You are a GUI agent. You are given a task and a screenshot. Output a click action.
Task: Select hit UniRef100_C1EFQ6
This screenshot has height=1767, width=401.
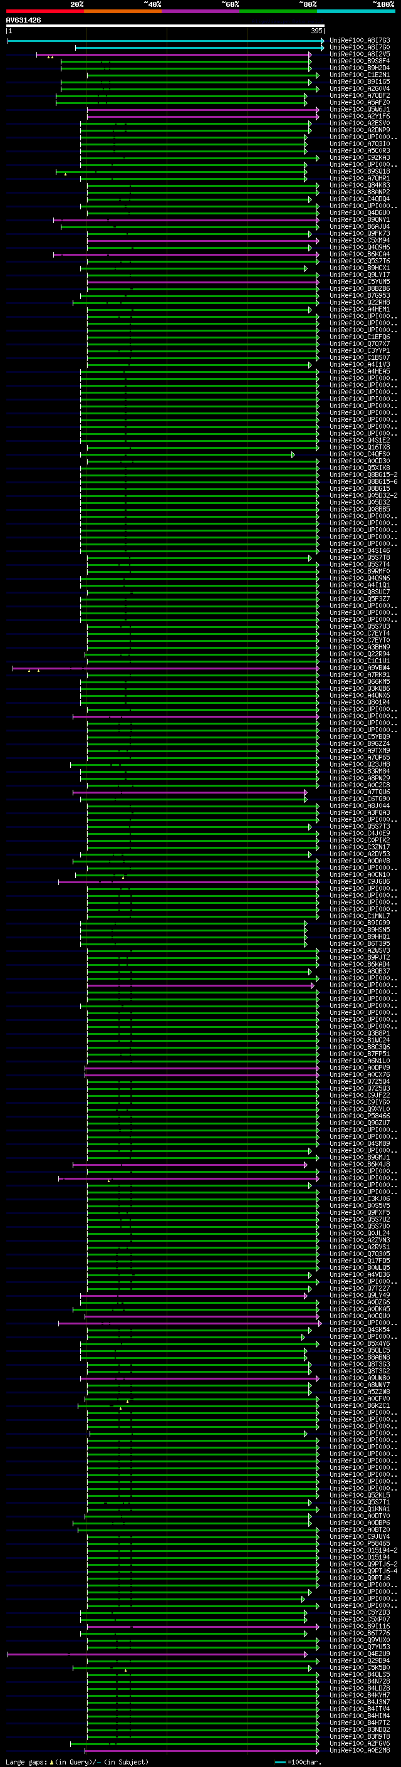coord(359,337)
